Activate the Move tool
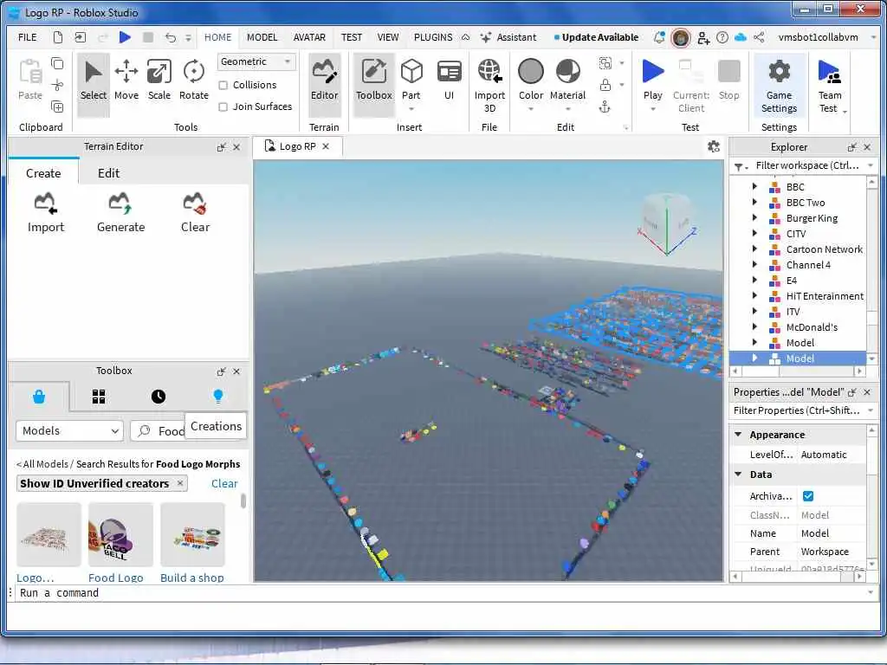This screenshot has height=665, width=887. 126,81
